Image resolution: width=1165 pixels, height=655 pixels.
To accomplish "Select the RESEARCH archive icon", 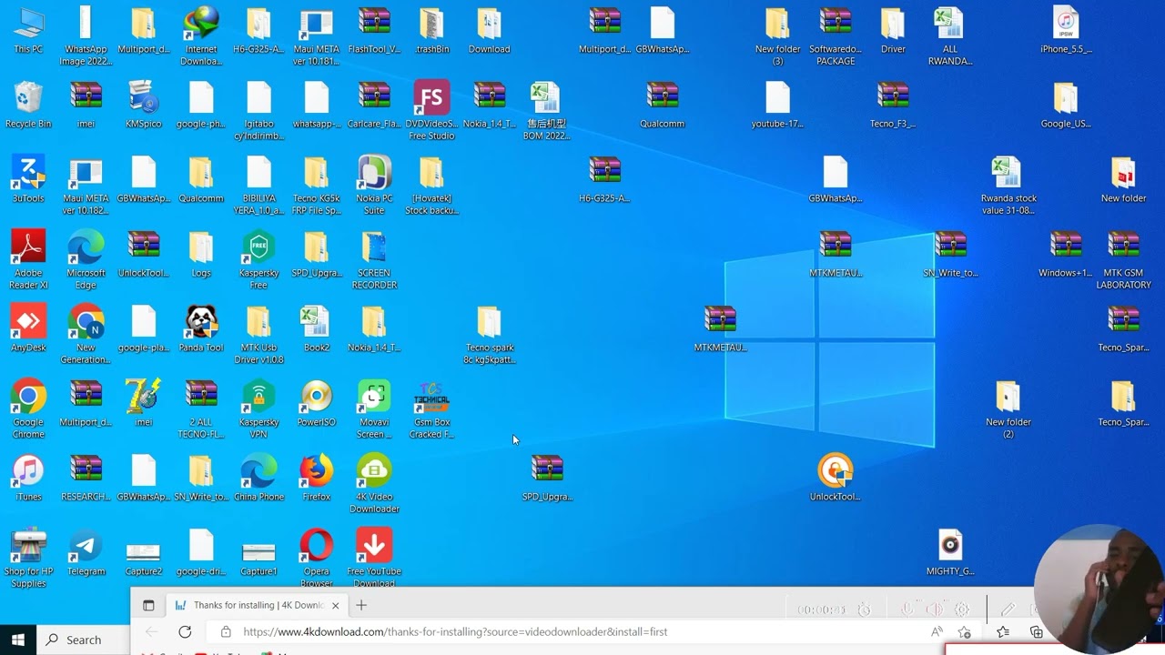I will coord(86,478).
